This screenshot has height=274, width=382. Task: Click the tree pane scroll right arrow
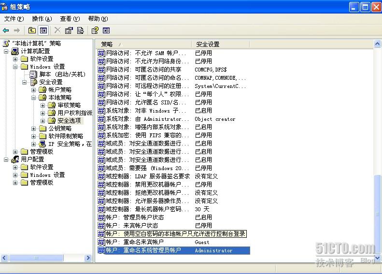[x=88, y=258]
